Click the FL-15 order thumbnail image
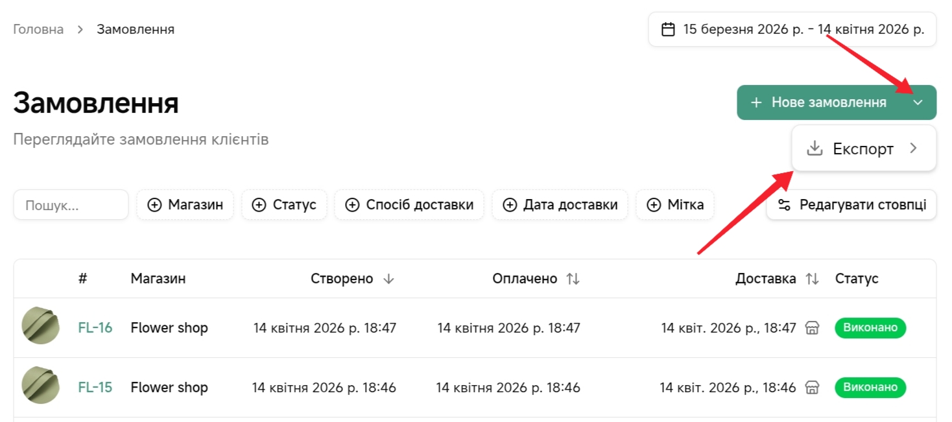This screenshot has width=952, height=422. coord(41,385)
